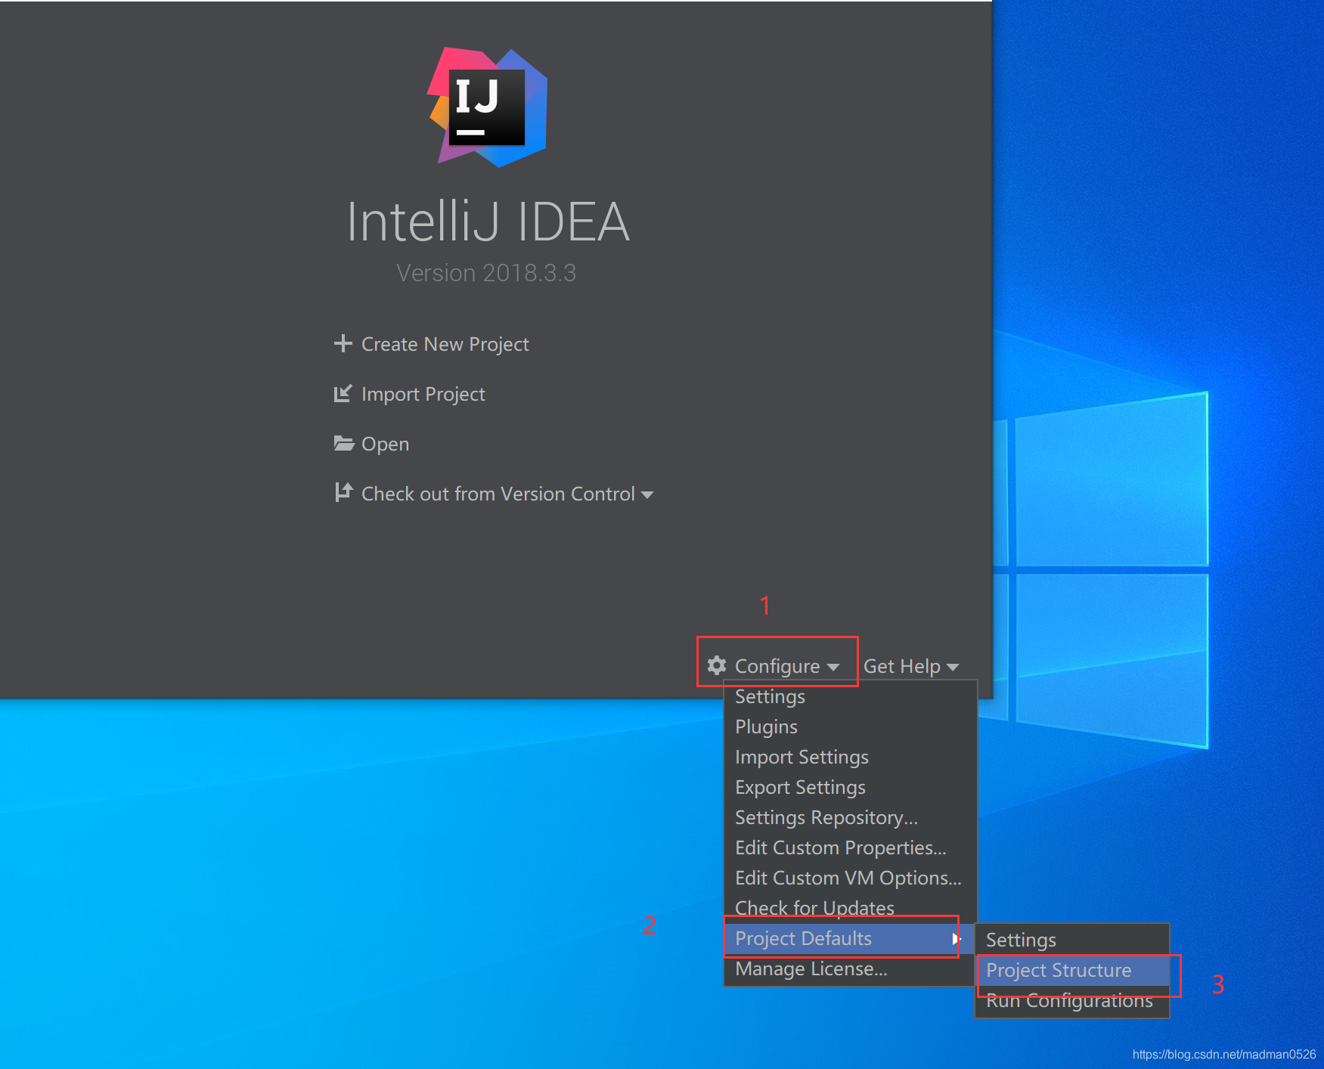Expand the Check out from Version Control dropdown
Image resolution: width=1324 pixels, height=1069 pixels.
[648, 494]
